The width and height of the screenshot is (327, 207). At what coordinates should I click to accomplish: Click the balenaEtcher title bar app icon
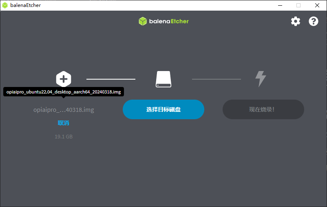[5, 5]
